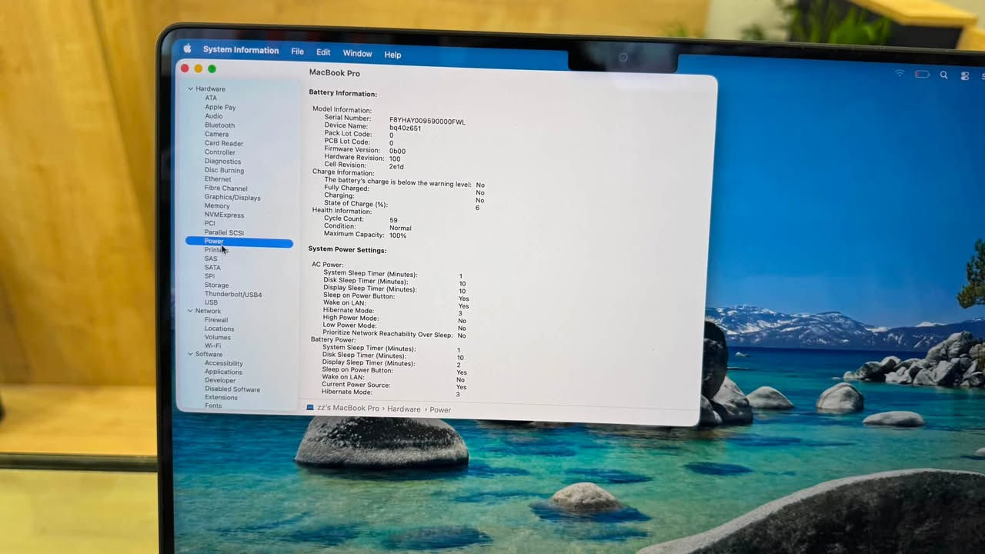Select Applications under Software
The height and width of the screenshot is (554, 985).
coord(223,372)
